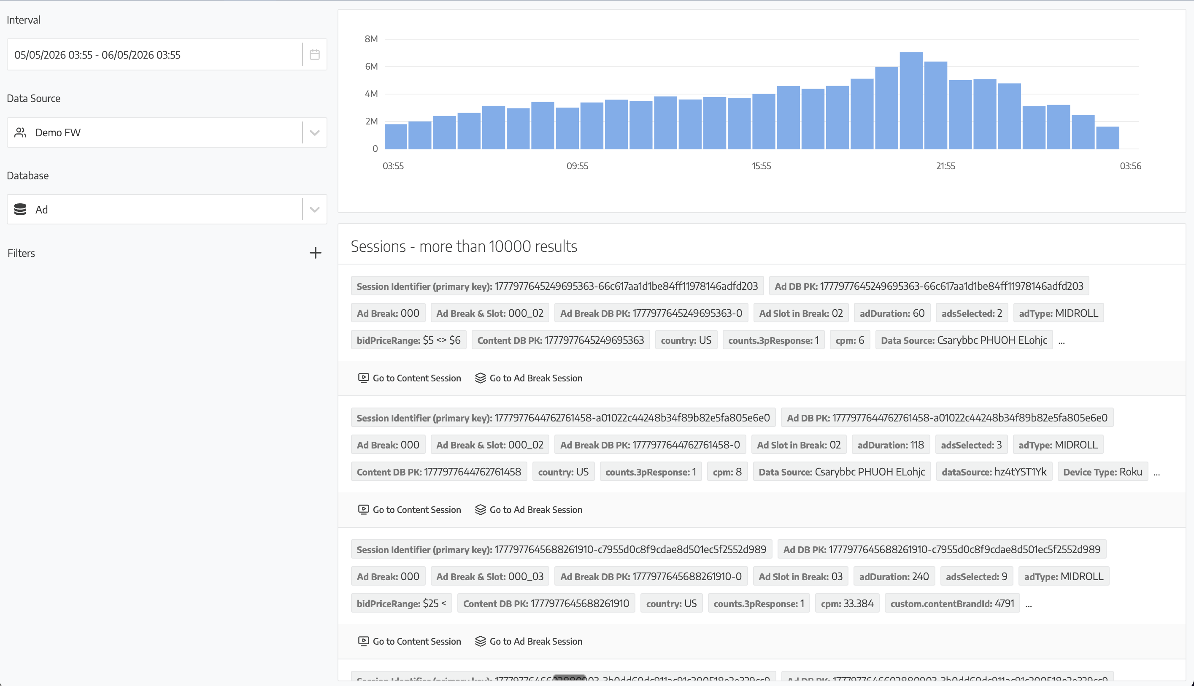Click the 'Ad Slot in Break: 03' tag
Viewport: 1194px width, 686px height.
coord(800,576)
